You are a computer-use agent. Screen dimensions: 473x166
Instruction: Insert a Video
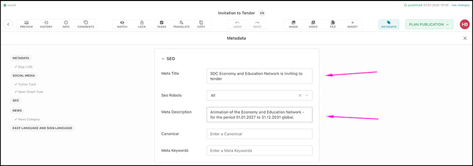click(x=313, y=24)
